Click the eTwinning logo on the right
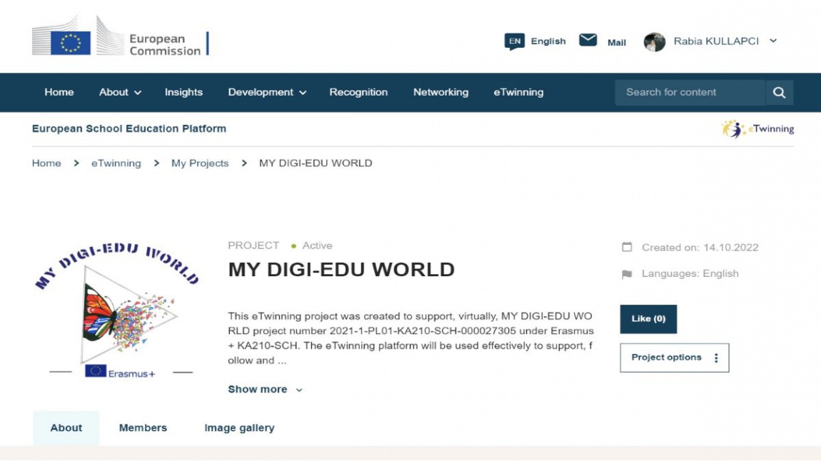The height and width of the screenshot is (461, 821). pos(757,129)
